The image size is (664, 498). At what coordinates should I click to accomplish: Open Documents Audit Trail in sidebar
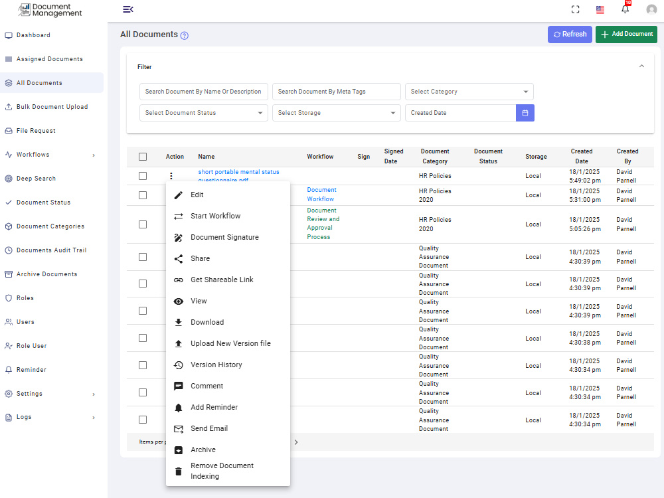click(52, 251)
